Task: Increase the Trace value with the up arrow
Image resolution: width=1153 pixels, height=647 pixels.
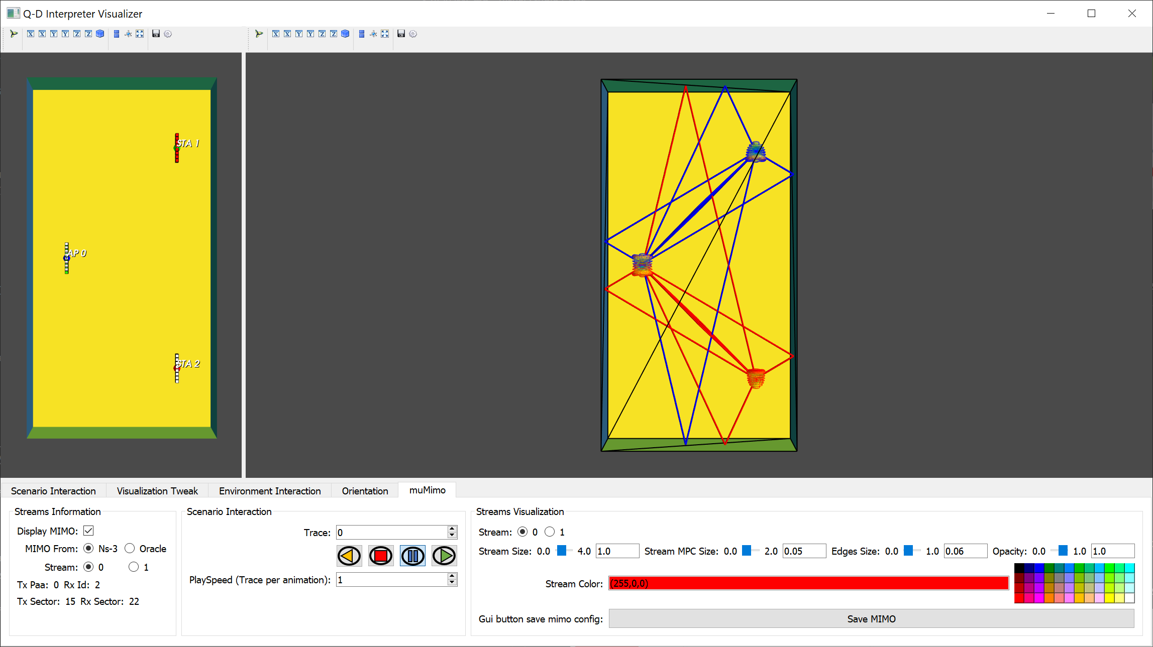Action: pyautogui.click(x=452, y=529)
